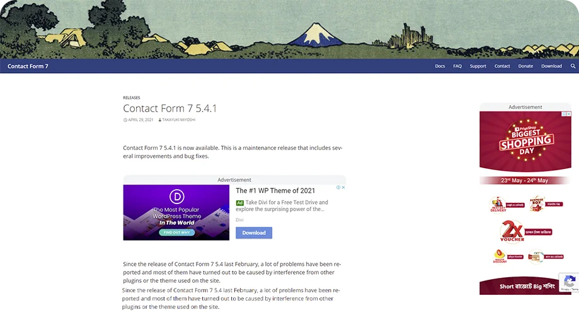The image size is (579, 315).
Task: Close the sidebar shopping ad X icon
Action: pyautogui.click(x=569, y=114)
